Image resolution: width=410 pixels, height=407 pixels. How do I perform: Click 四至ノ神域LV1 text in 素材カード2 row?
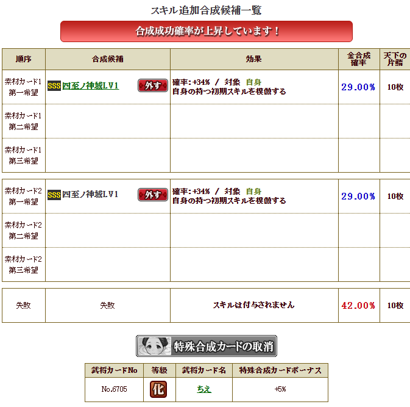click(91, 195)
